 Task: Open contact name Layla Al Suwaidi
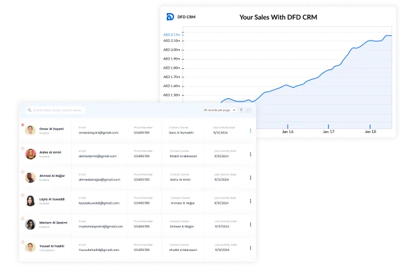tap(52, 199)
